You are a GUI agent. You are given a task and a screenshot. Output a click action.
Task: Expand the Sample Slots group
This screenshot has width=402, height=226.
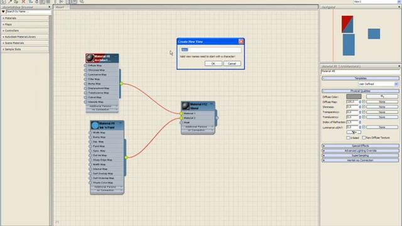pyautogui.click(x=25, y=49)
